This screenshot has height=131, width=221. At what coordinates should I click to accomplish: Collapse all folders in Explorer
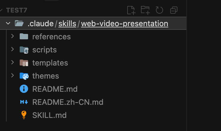(x=174, y=10)
